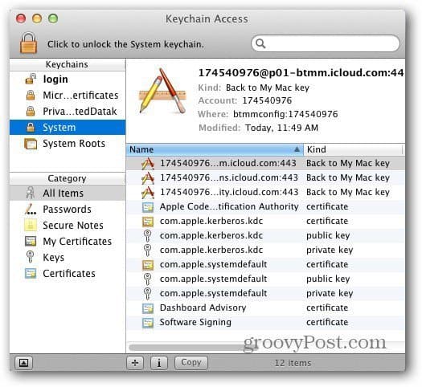The height and width of the screenshot is (387, 422).
Task: Click the Apple Code certificate icon
Action: pyautogui.click(x=148, y=207)
